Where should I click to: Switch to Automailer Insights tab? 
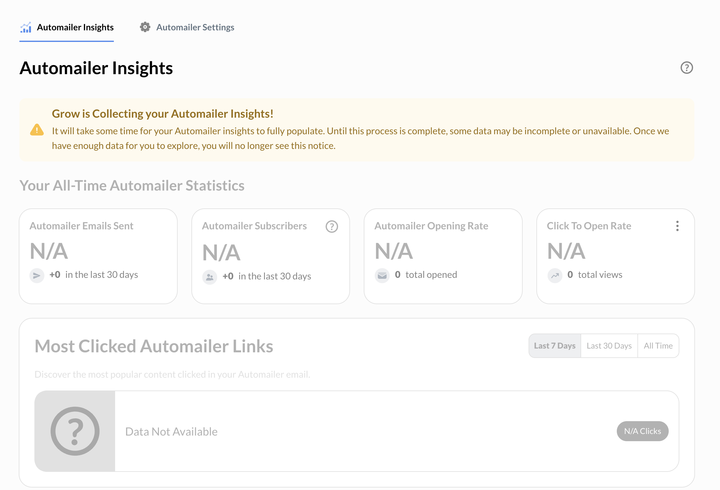point(75,28)
